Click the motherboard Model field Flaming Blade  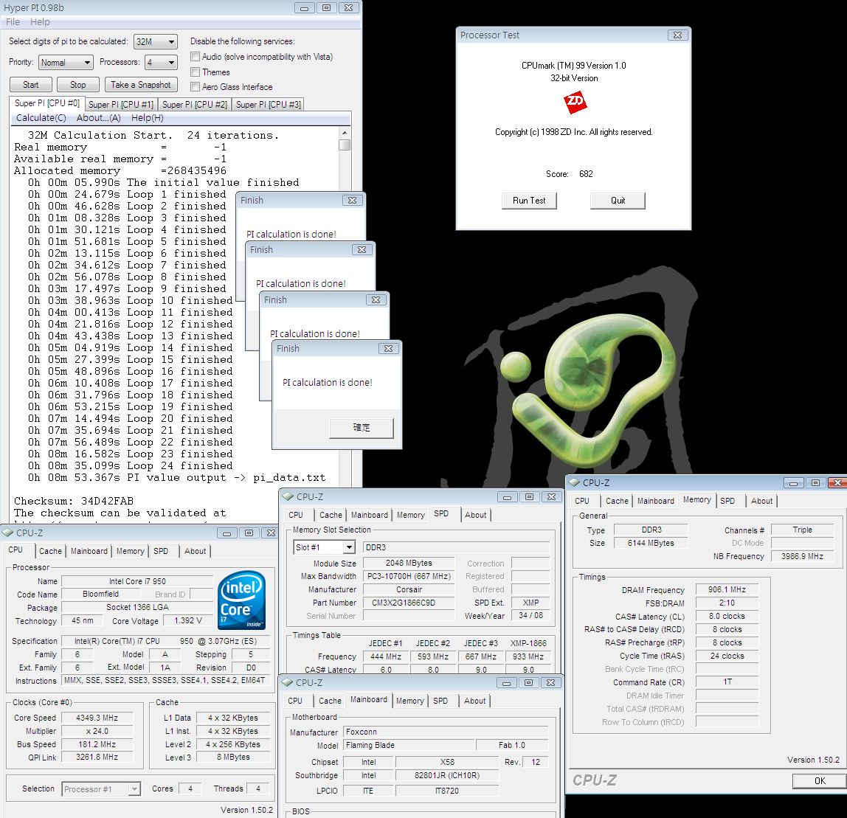(408, 745)
